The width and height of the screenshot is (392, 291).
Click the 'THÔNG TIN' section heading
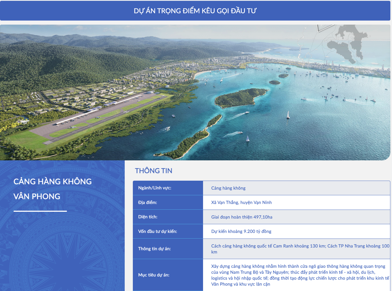pyautogui.click(x=153, y=171)
